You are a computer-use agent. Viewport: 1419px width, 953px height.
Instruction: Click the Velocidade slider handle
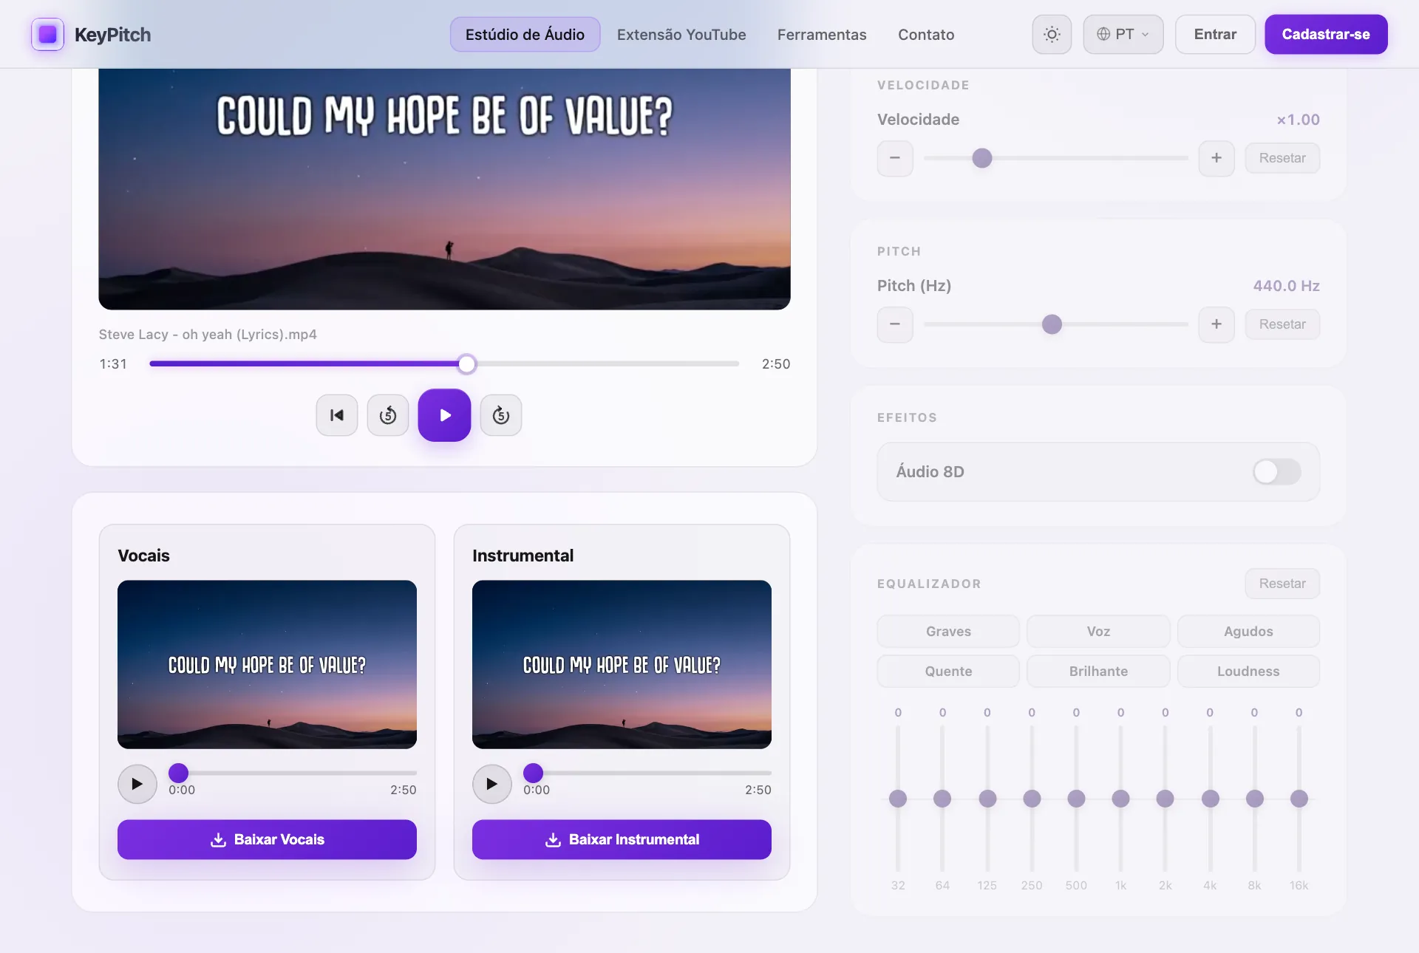[982, 158]
